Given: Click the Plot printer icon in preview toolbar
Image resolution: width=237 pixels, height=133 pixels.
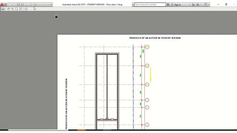Looking at the screenshot, I should click(3, 9).
